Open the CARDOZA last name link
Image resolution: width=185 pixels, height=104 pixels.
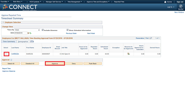coord(15,54)
